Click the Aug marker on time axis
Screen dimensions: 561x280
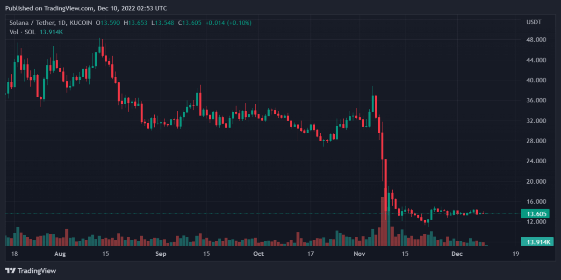[x=60, y=254]
